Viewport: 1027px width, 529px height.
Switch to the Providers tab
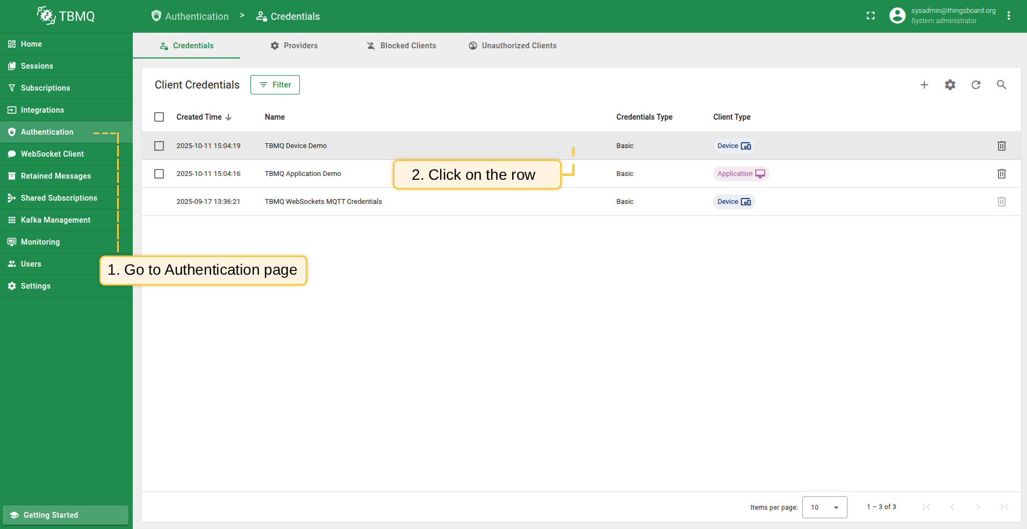click(x=294, y=46)
